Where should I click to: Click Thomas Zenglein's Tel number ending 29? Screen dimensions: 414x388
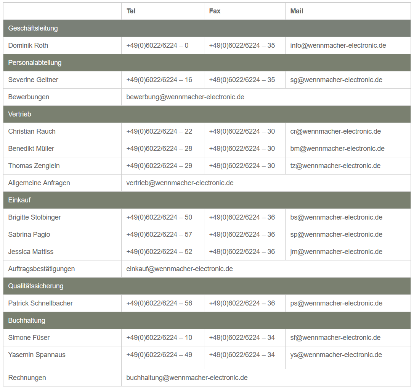click(159, 166)
